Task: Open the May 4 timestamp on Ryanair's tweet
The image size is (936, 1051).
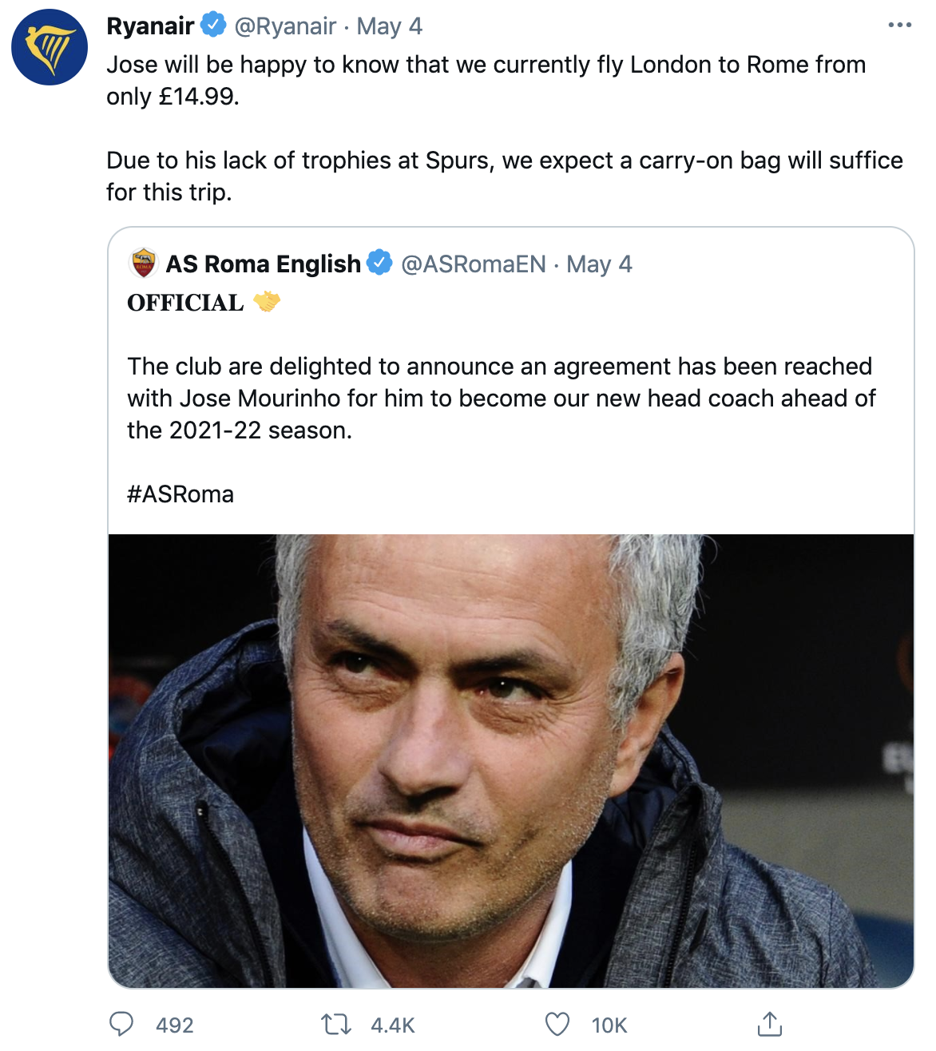Action: tap(394, 25)
